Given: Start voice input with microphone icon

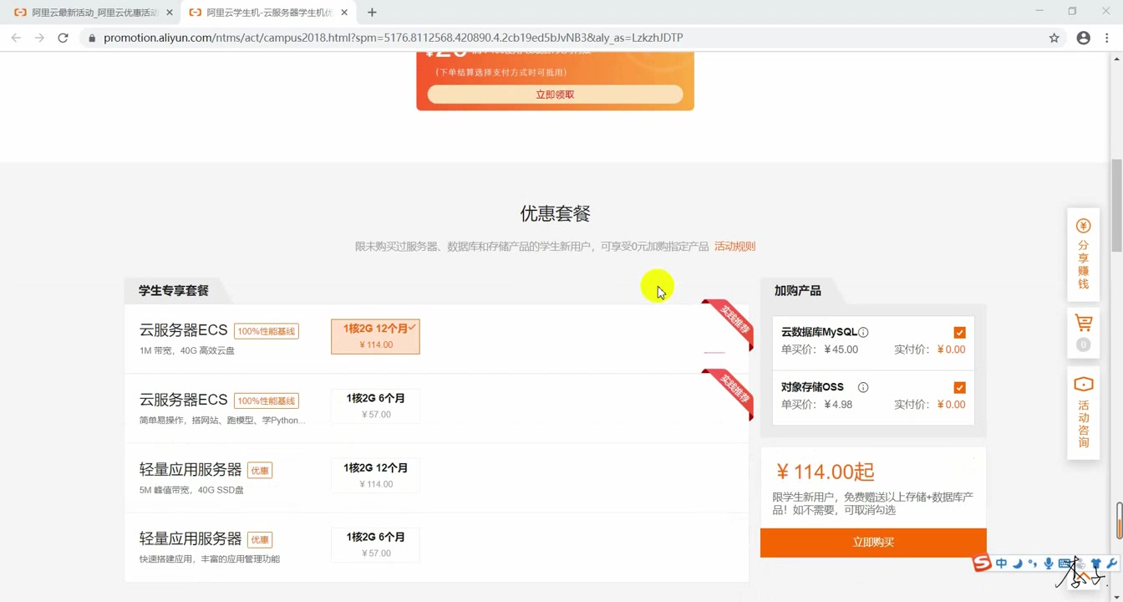Looking at the screenshot, I should pyautogui.click(x=1049, y=564).
